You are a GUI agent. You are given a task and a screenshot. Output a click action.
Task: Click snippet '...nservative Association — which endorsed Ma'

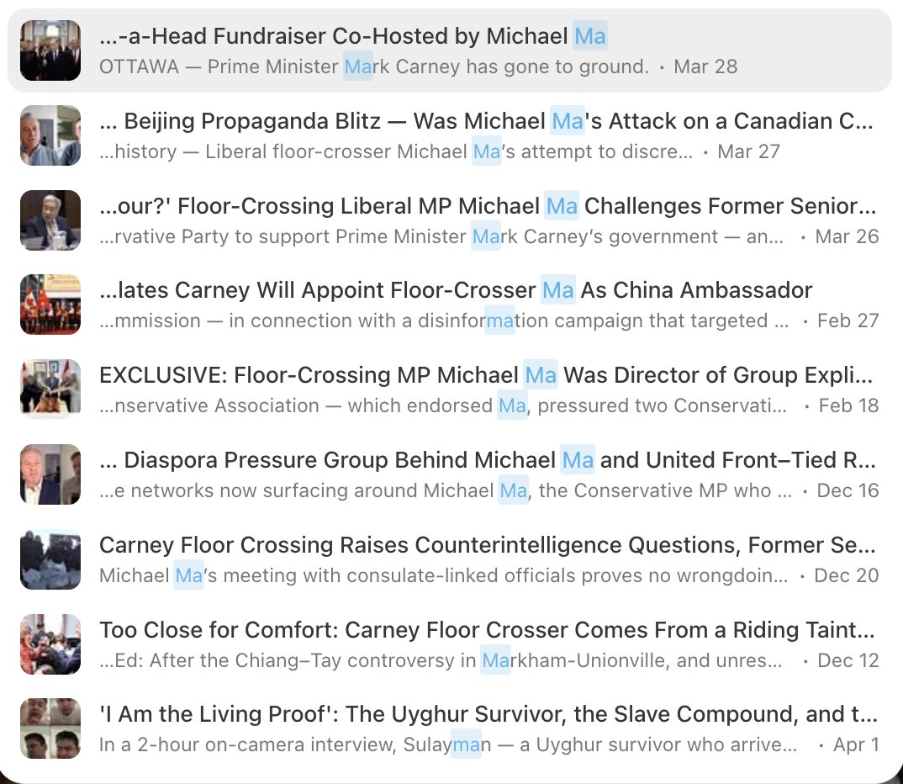(x=314, y=405)
